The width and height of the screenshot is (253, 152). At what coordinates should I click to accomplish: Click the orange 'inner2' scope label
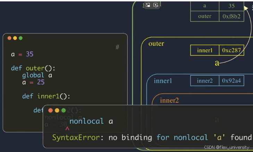click(x=169, y=101)
